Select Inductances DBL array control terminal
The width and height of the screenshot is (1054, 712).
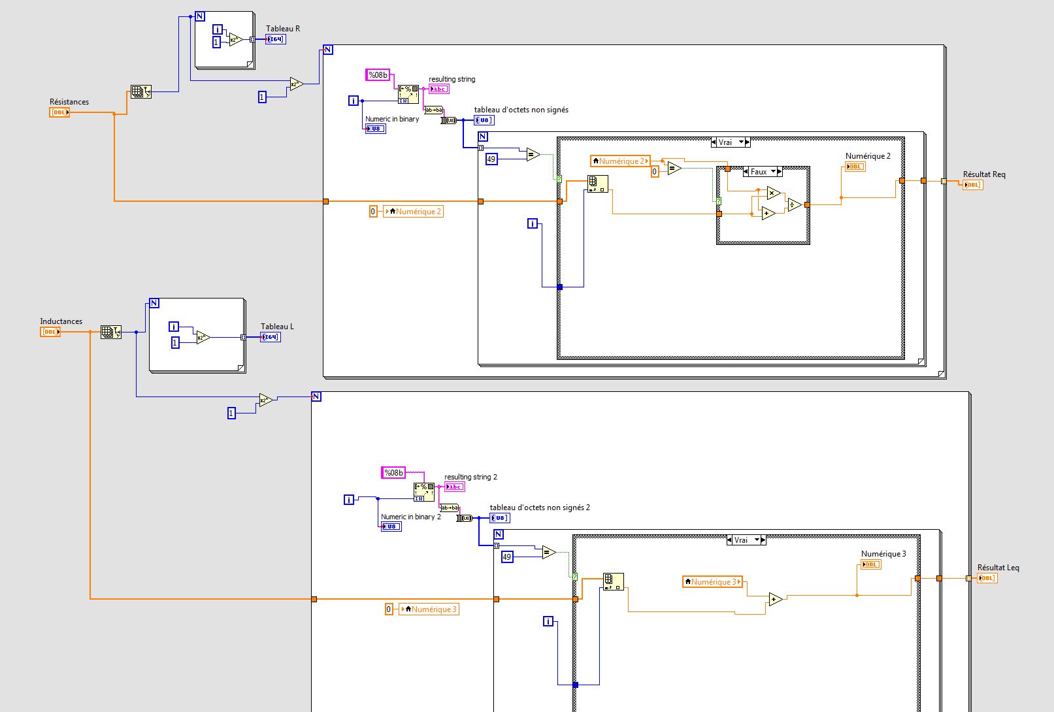pyautogui.click(x=50, y=332)
